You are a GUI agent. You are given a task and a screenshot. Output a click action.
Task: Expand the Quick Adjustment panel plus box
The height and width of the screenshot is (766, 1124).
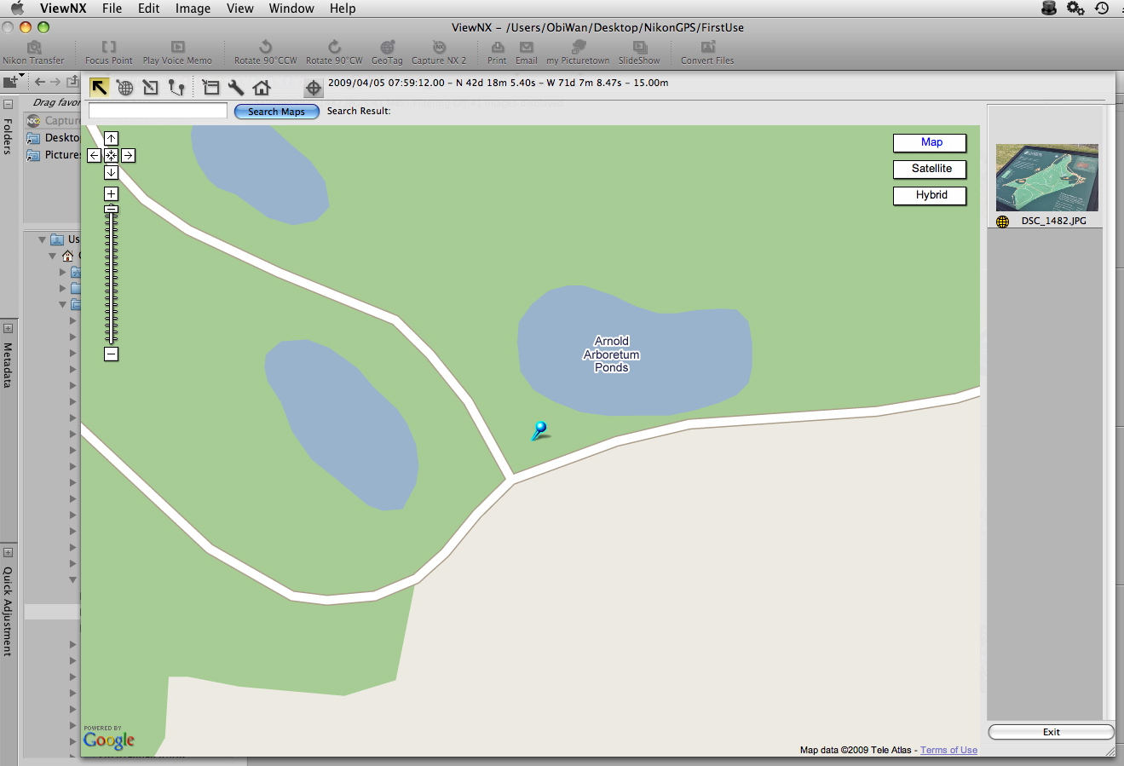(8, 552)
